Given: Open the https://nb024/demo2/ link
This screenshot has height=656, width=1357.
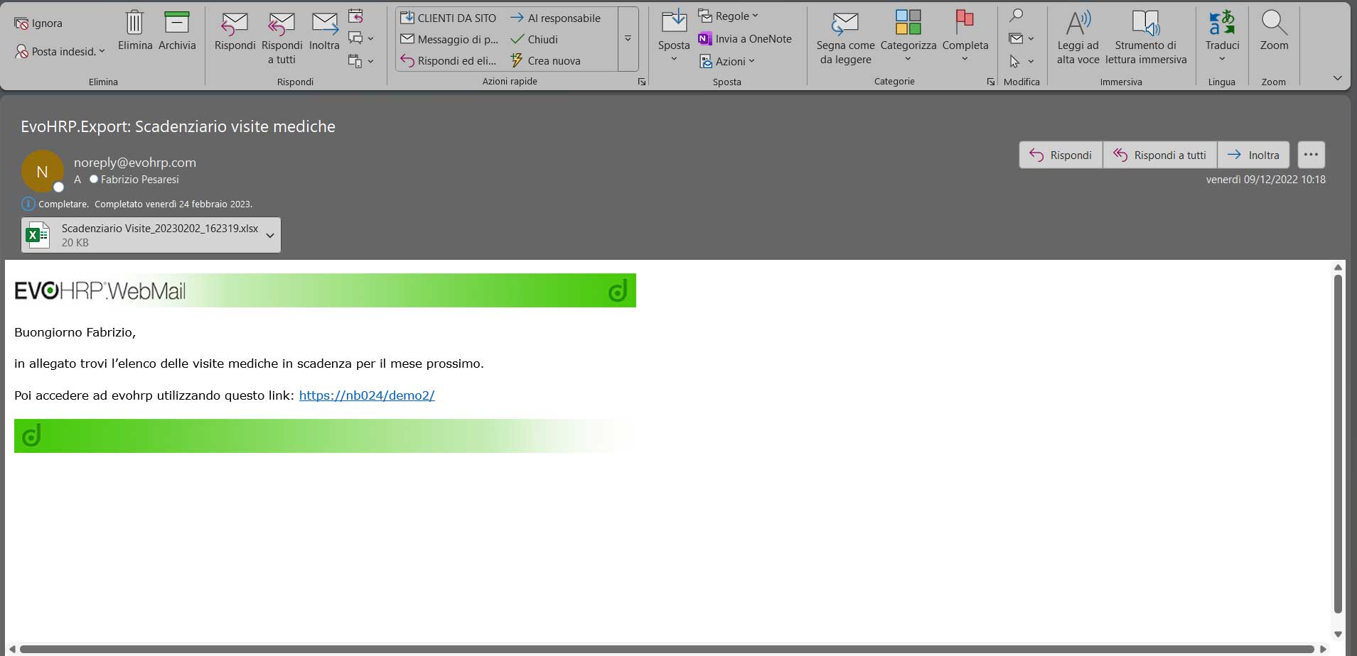Looking at the screenshot, I should [x=367, y=395].
